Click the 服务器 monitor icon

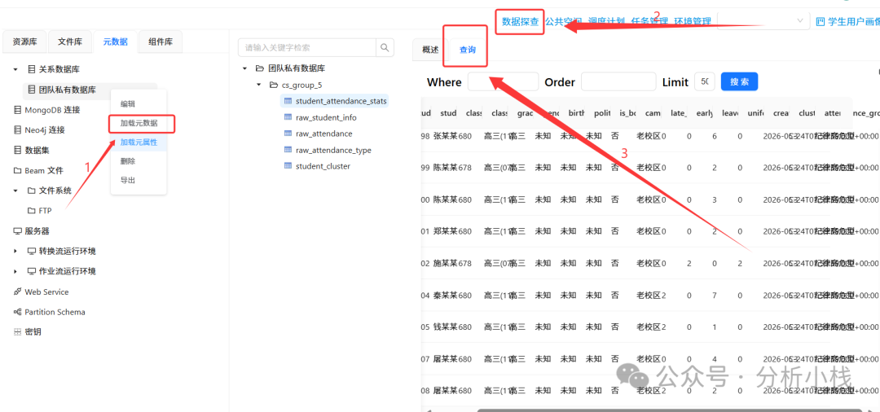pos(17,231)
